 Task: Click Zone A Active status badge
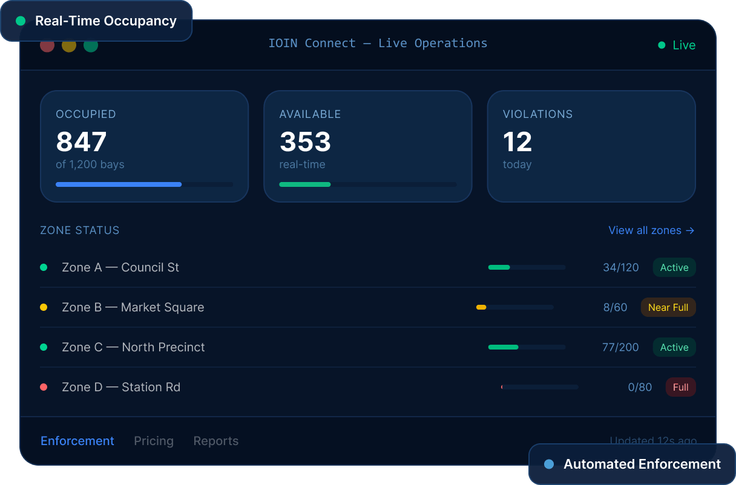pos(674,267)
